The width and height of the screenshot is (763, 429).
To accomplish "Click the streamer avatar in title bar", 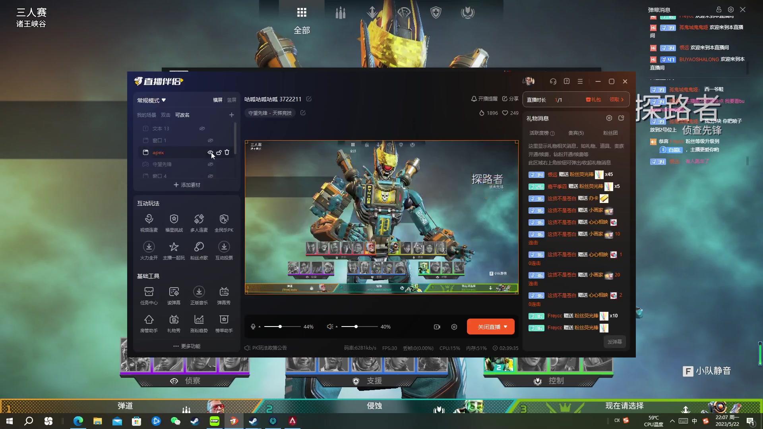I will pyautogui.click(x=529, y=81).
